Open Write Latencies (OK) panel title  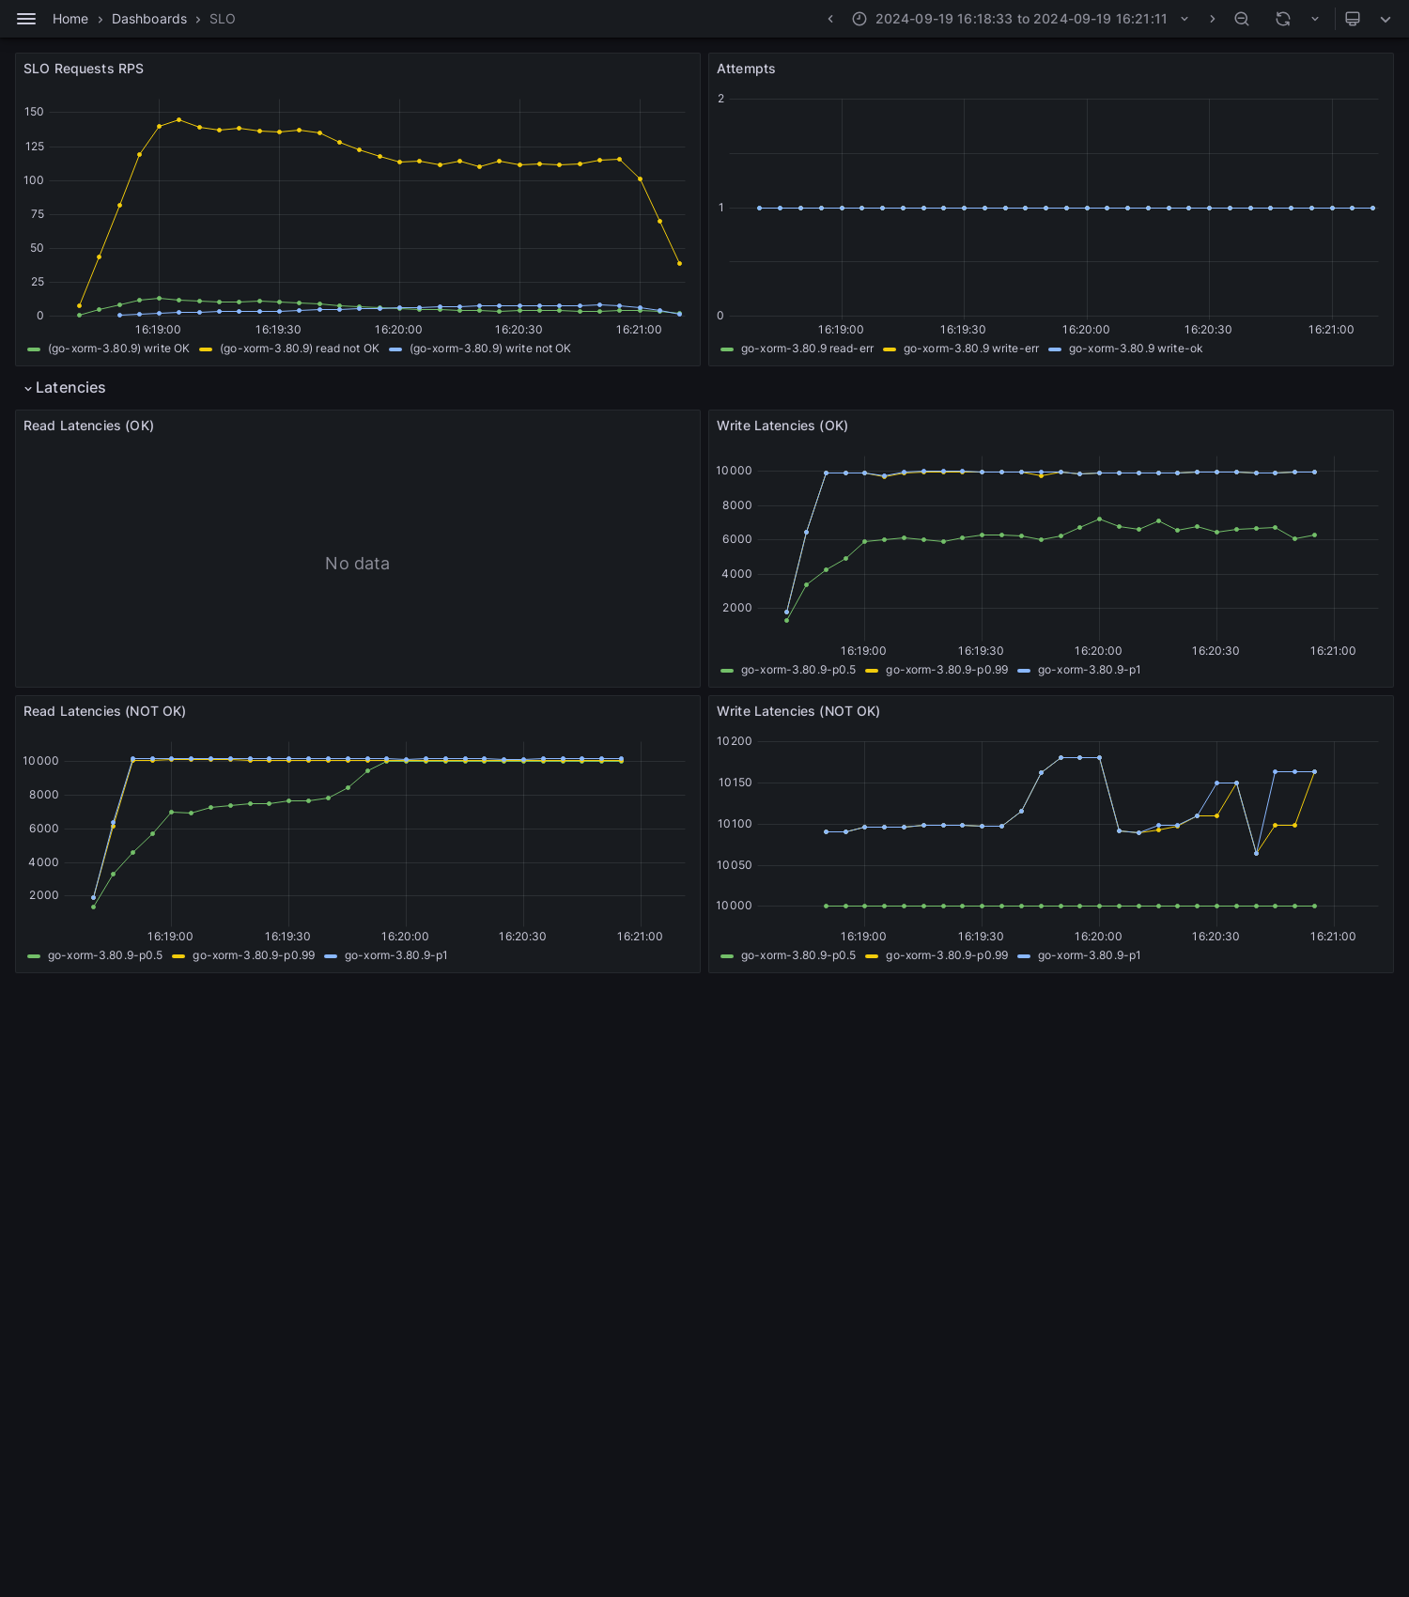pos(782,426)
